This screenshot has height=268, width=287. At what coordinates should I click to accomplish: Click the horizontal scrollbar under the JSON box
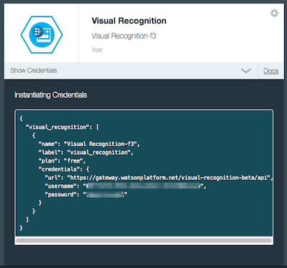143,241
